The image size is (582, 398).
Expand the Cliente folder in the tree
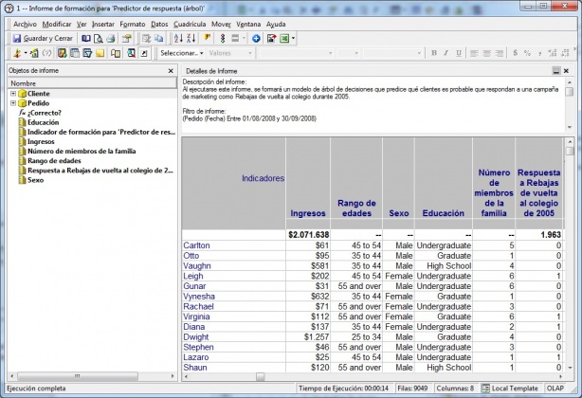point(12,94)
